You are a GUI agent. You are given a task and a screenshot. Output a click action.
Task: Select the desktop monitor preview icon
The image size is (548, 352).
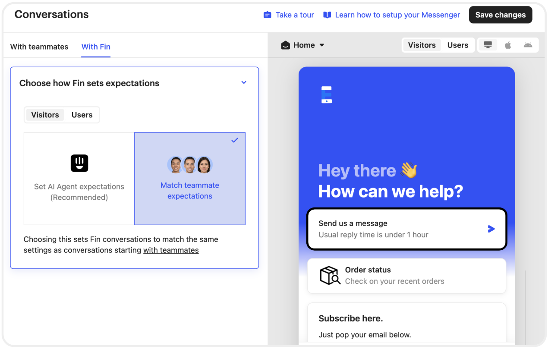(488, 45)
